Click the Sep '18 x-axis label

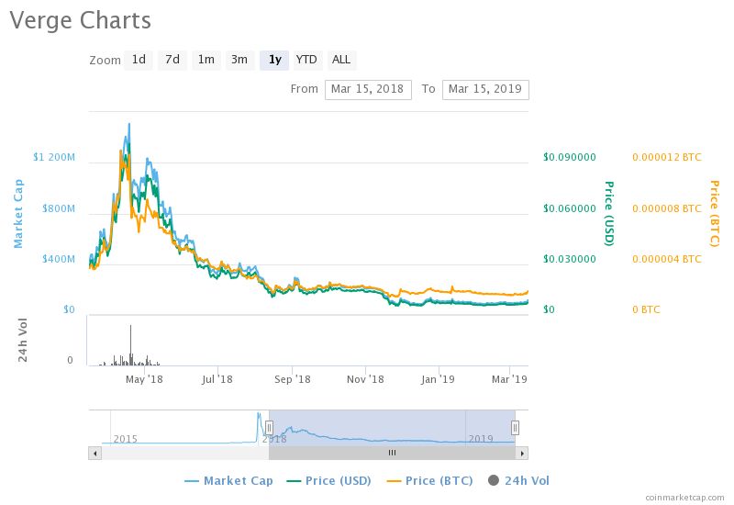point(292,379)
